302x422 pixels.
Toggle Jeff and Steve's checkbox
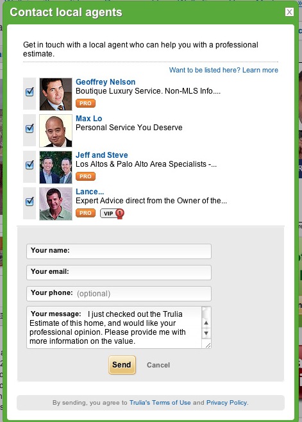coord(29,165)
